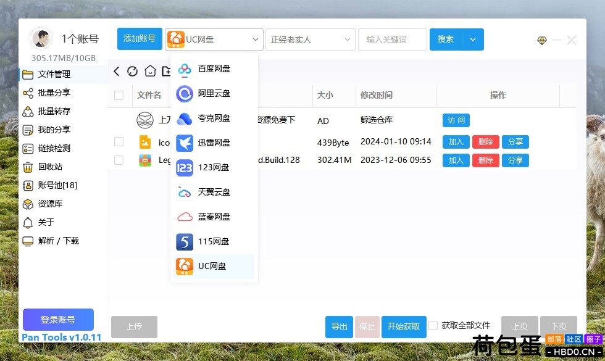
Task: Tick the checkbox for the ico file row
Action: (119, 141)
